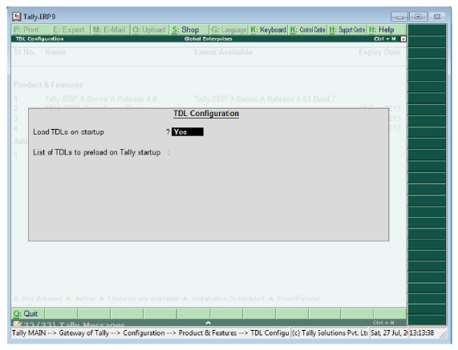Maximize the Tally.ERP 9 window
Viewport: 458px width, 350px height.
tap(418, 17)
